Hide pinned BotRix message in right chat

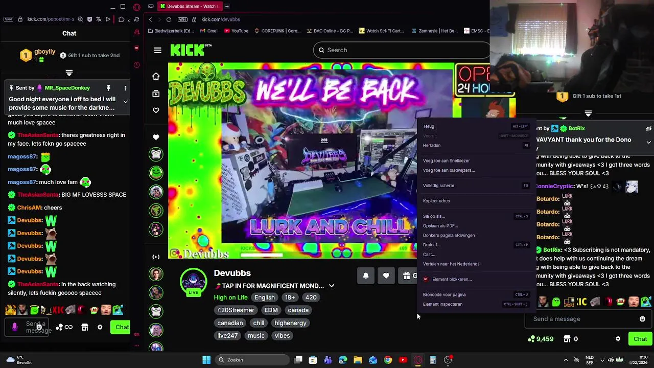pyautogui.click(x=648, y=128)
